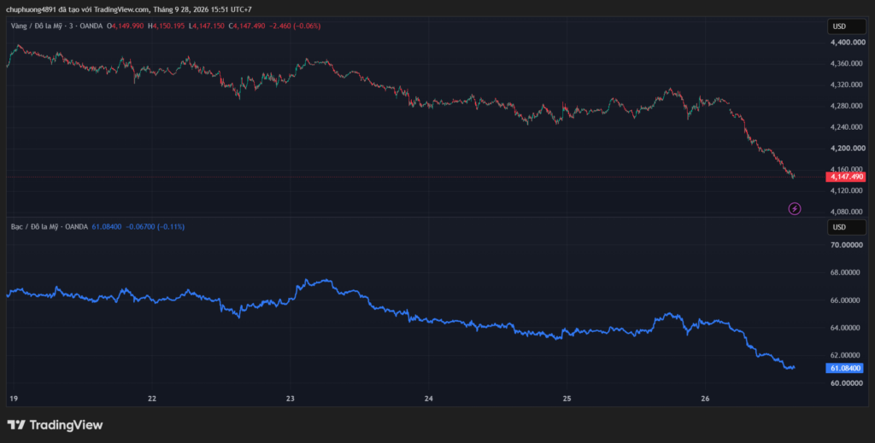Click the TradingView logo at bottom left

(55, 425)
